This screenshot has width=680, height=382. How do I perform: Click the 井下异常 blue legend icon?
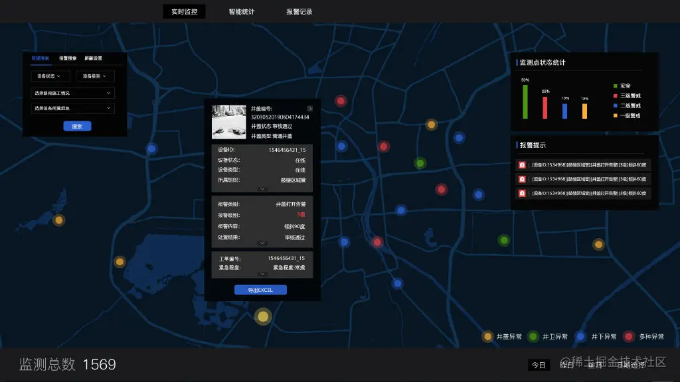point(580,336)
